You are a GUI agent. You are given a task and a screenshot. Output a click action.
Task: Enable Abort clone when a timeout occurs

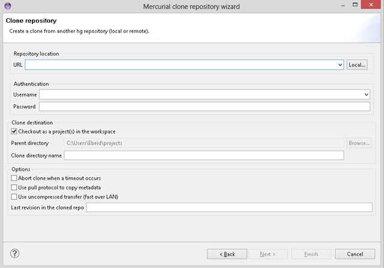(x=14, y=178)
